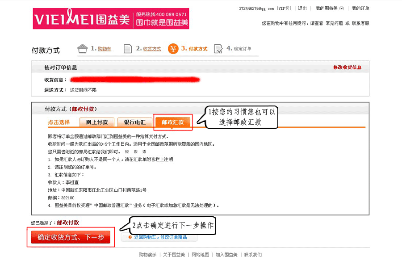Click the orange back arrow beside 返回购物车
The image size is (402, 261).
click(x=130, y=237)
